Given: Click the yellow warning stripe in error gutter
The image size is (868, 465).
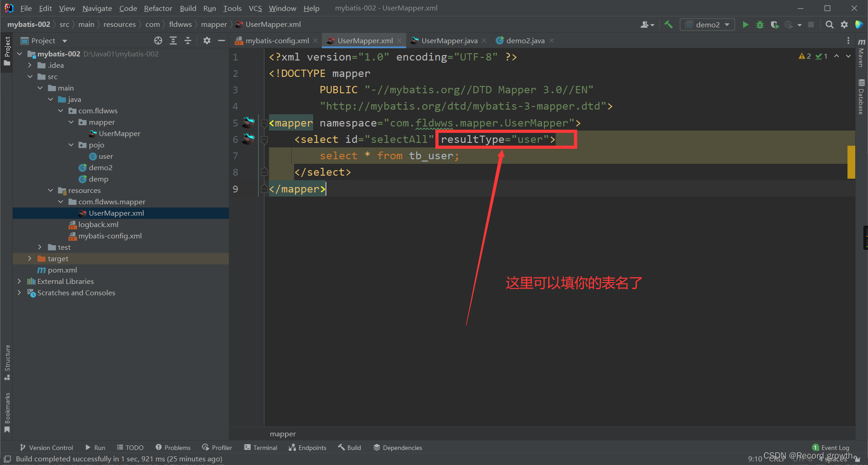Looking at the screenshot, I should (851, 162).
